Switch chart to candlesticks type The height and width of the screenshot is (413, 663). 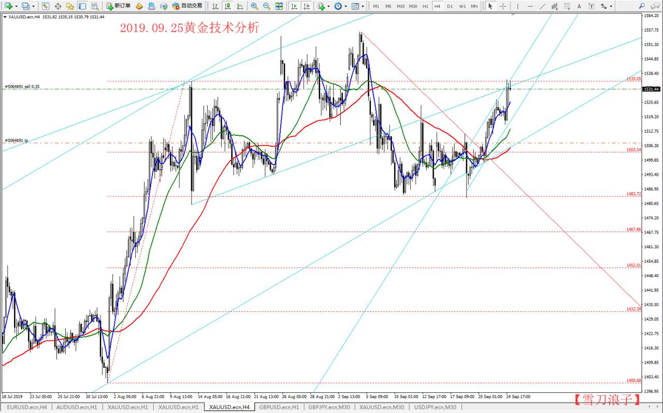tap(228, 6)
